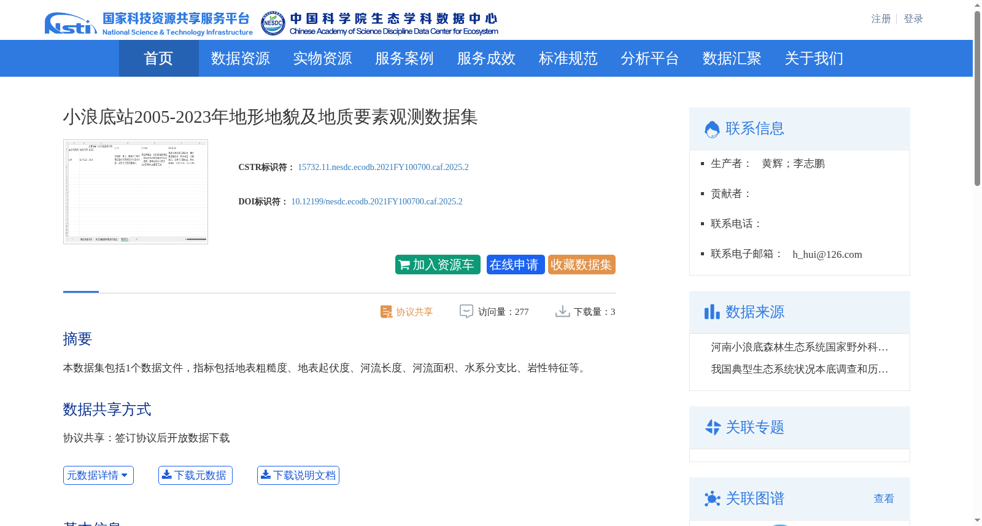Click the dataset preview thumbnail
The width and height of the screenshot is (982, 526).
coord(136,191)
